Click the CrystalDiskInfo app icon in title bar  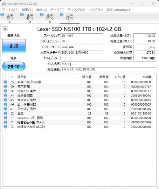4,3
